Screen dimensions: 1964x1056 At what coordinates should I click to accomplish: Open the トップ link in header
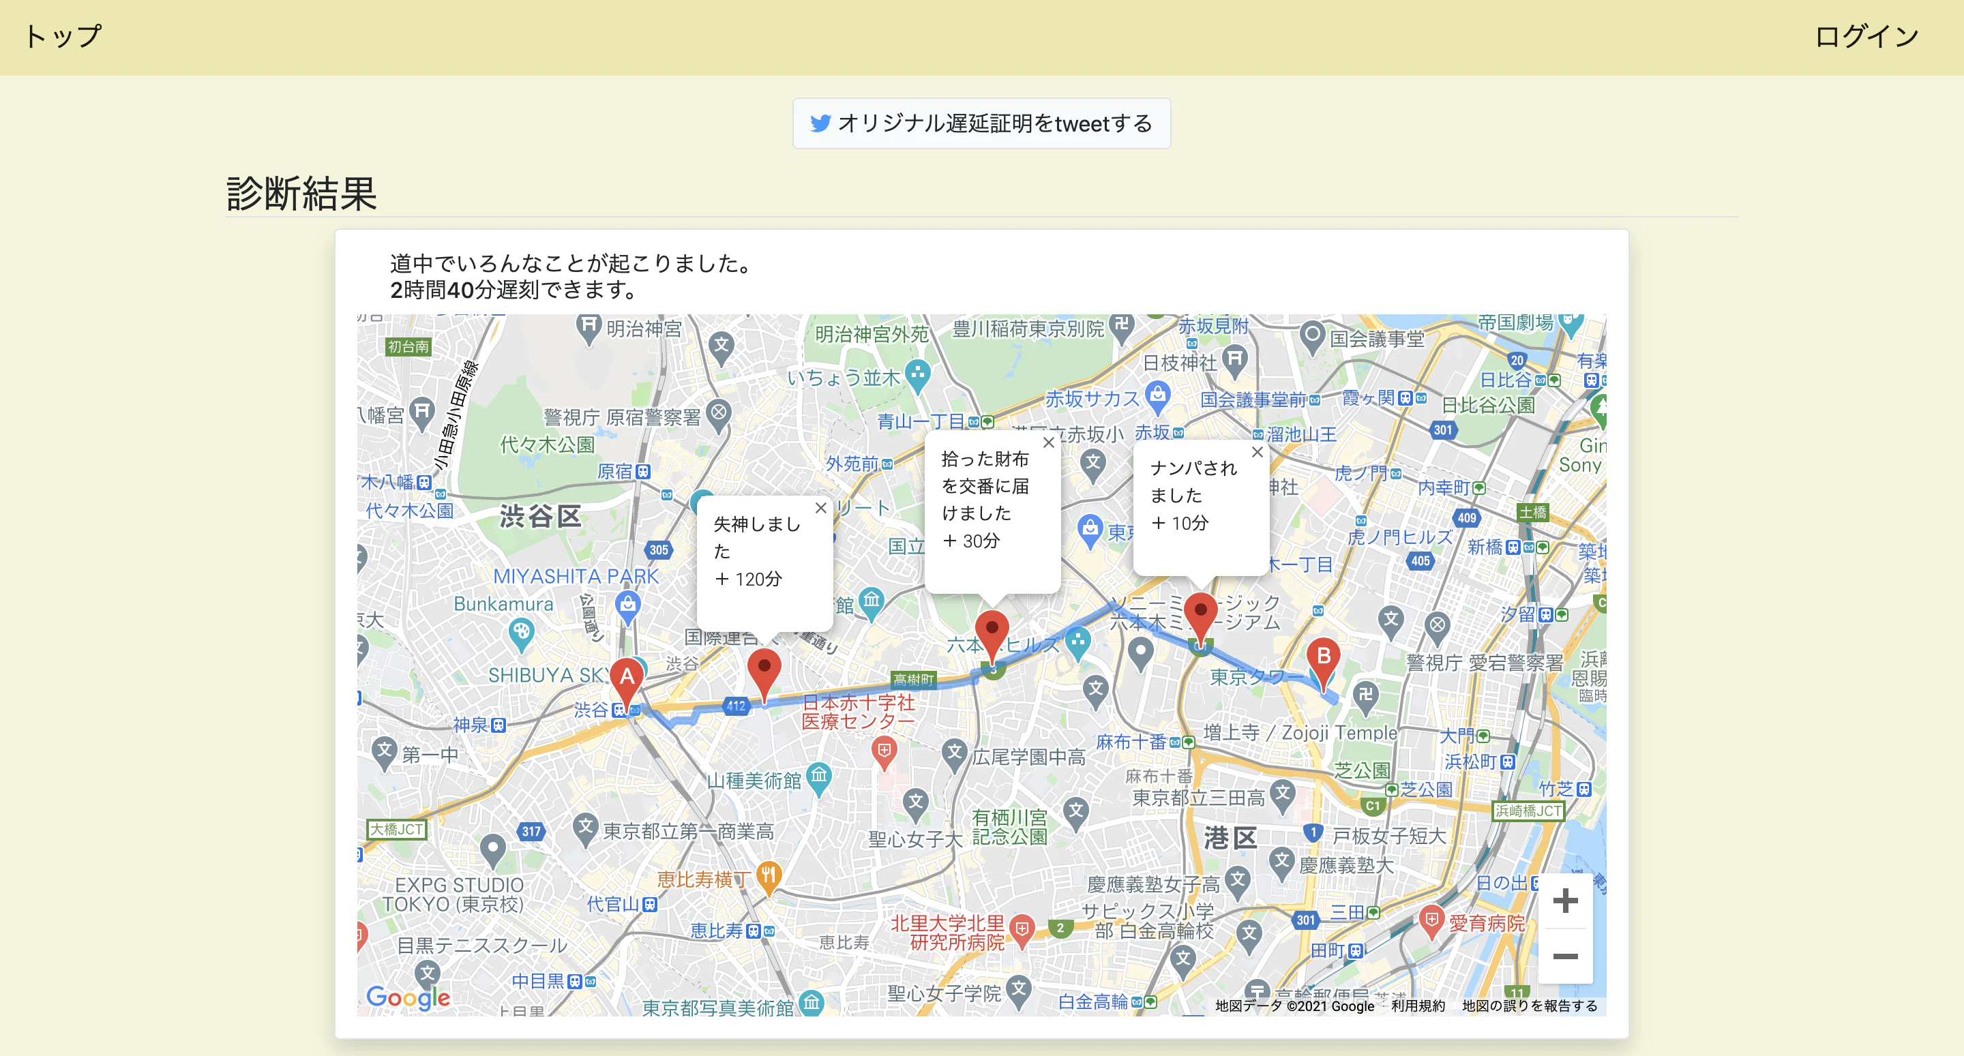[x=63, y=37]
